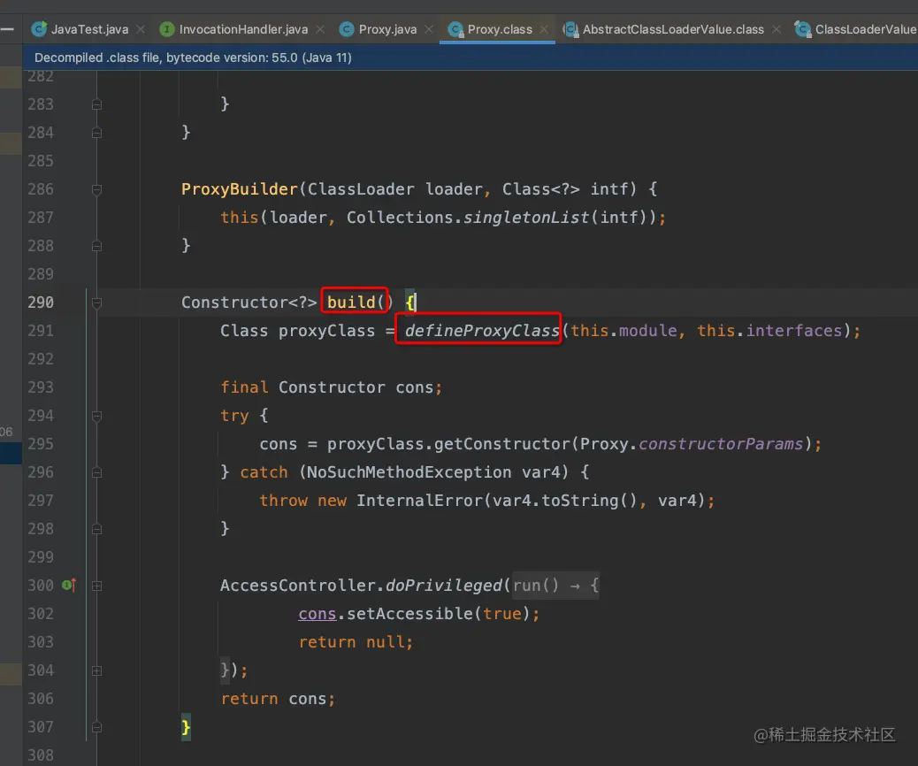
Task: Expand the folded lambda at line 300
Action: click(96, 586)
